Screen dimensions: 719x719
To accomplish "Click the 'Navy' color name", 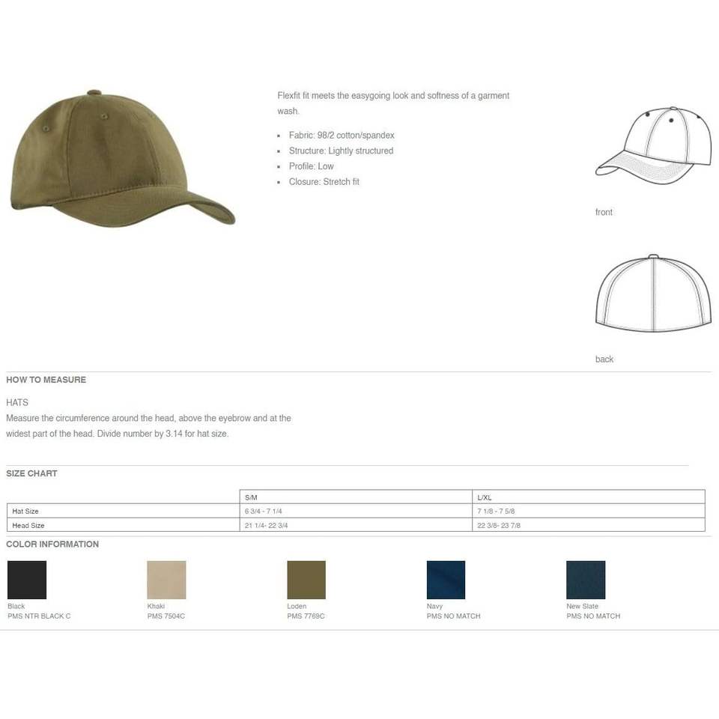I will click(434, 606).
